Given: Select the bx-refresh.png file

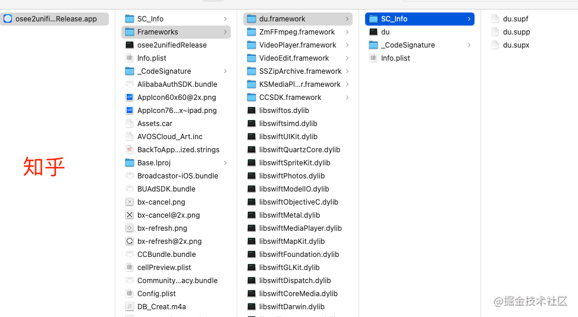Looking at the screenshot, I should [x=176, y=228].
